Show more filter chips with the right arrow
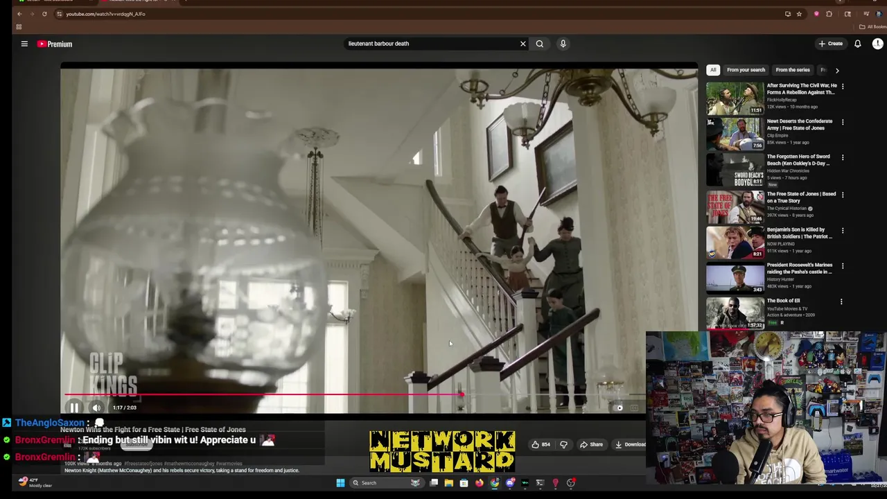Viewport: 887px width, 499px height. tap(836, 70)
